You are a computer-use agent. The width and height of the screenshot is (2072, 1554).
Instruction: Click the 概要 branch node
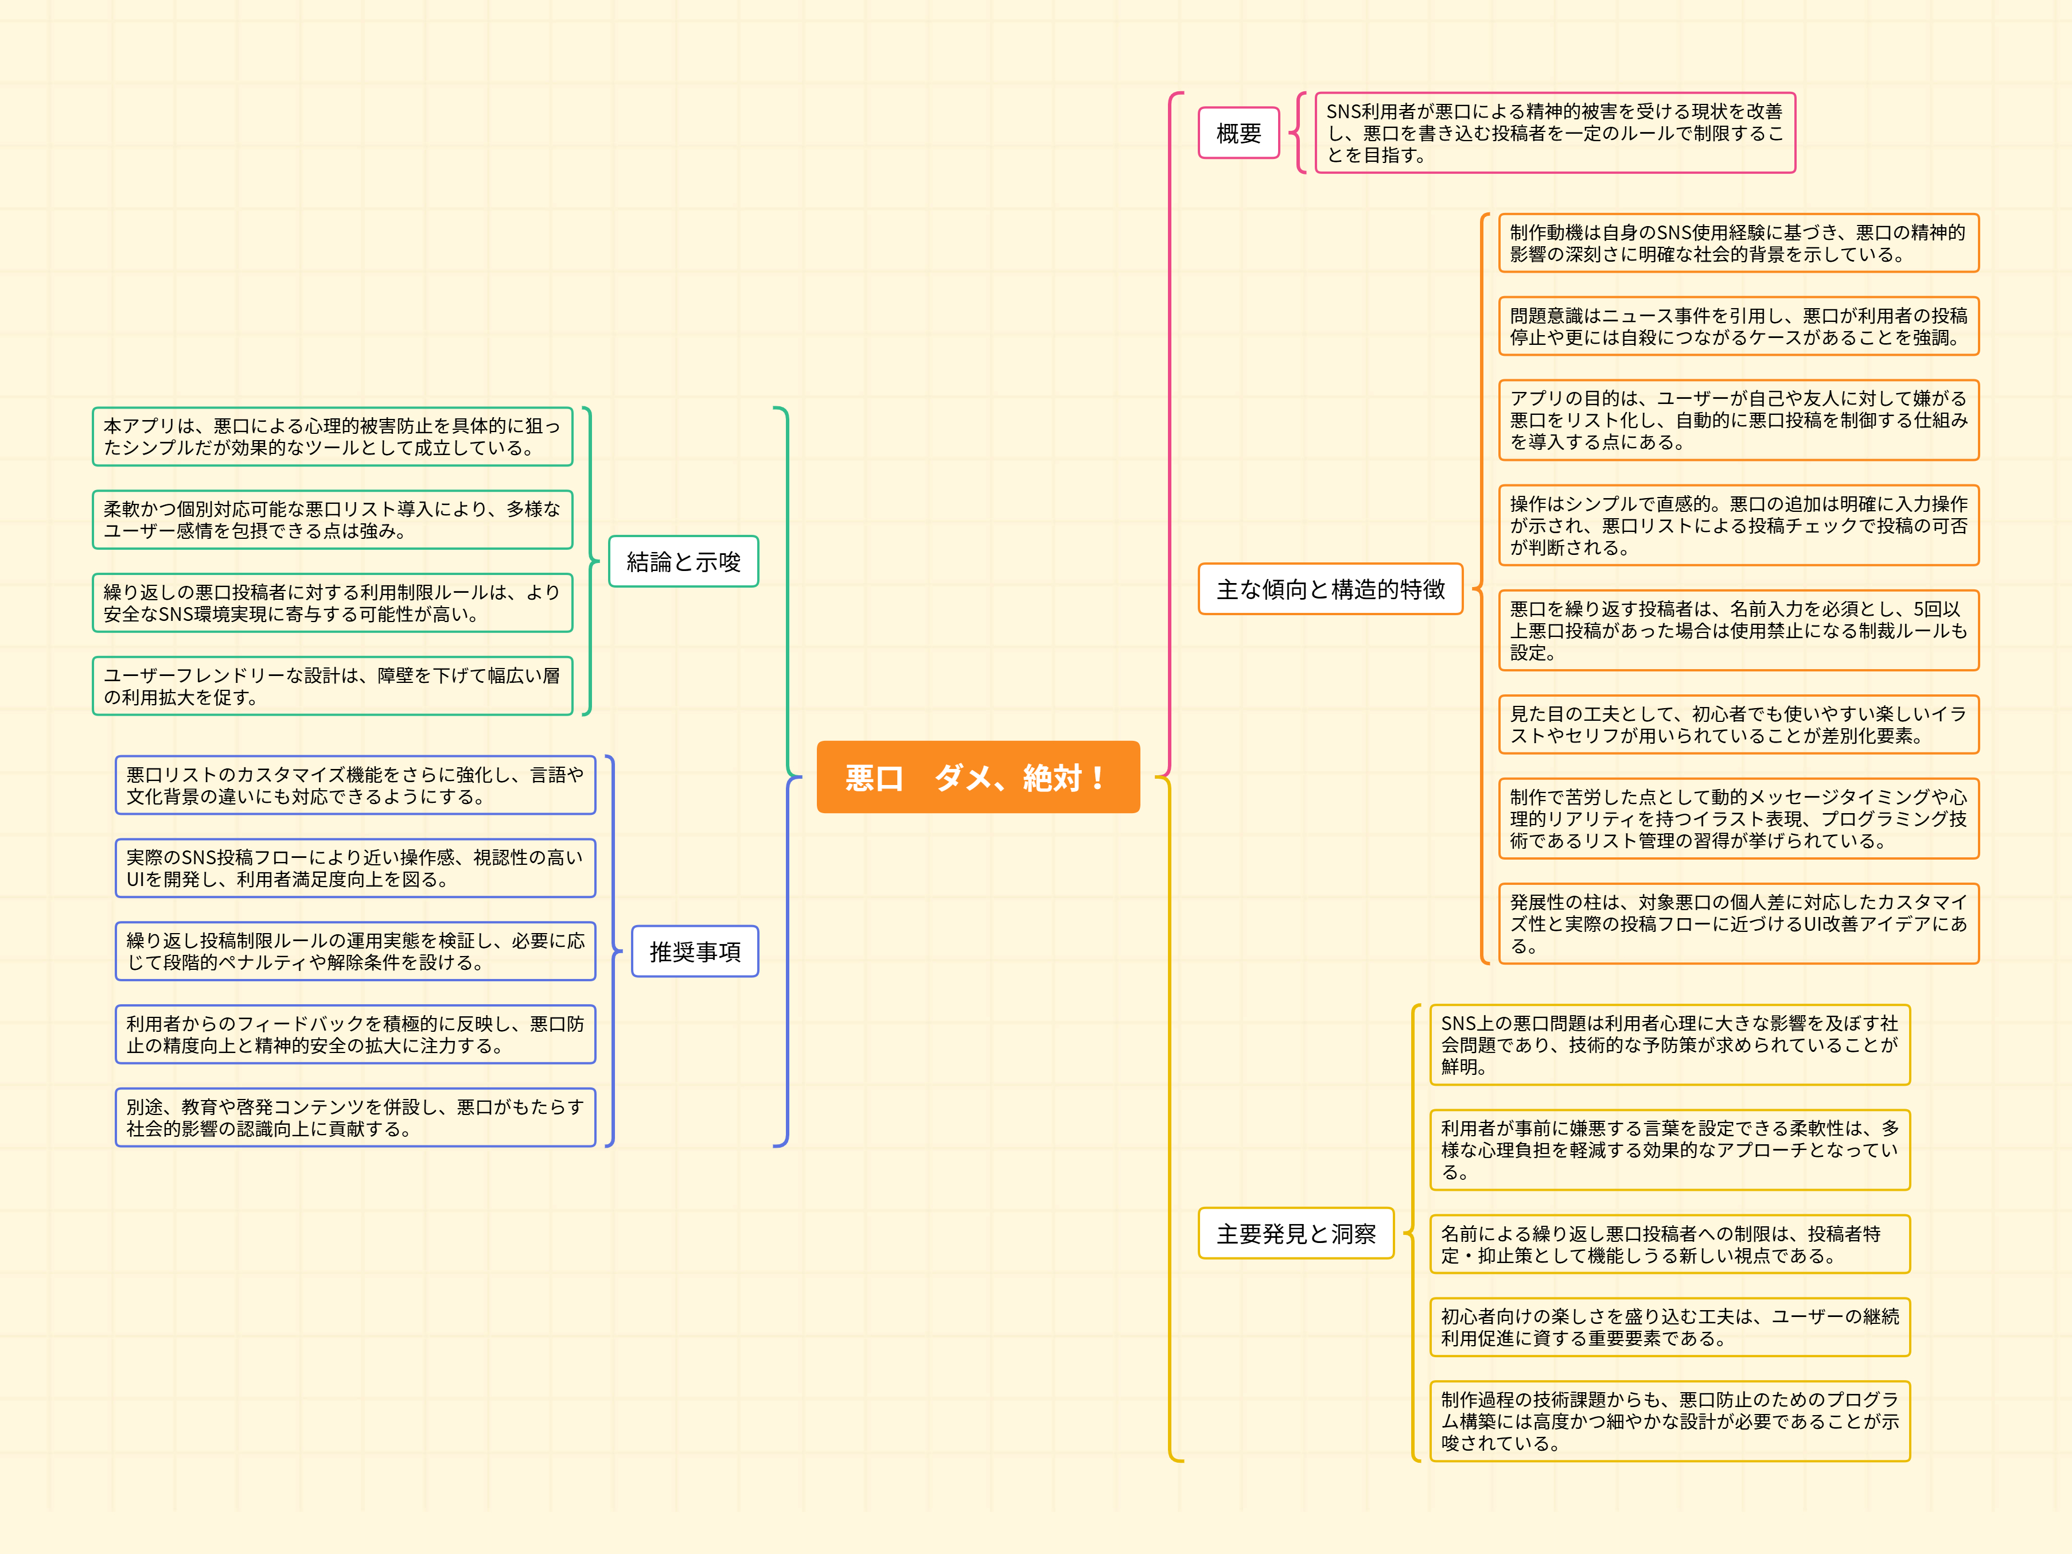[1238, 133]
